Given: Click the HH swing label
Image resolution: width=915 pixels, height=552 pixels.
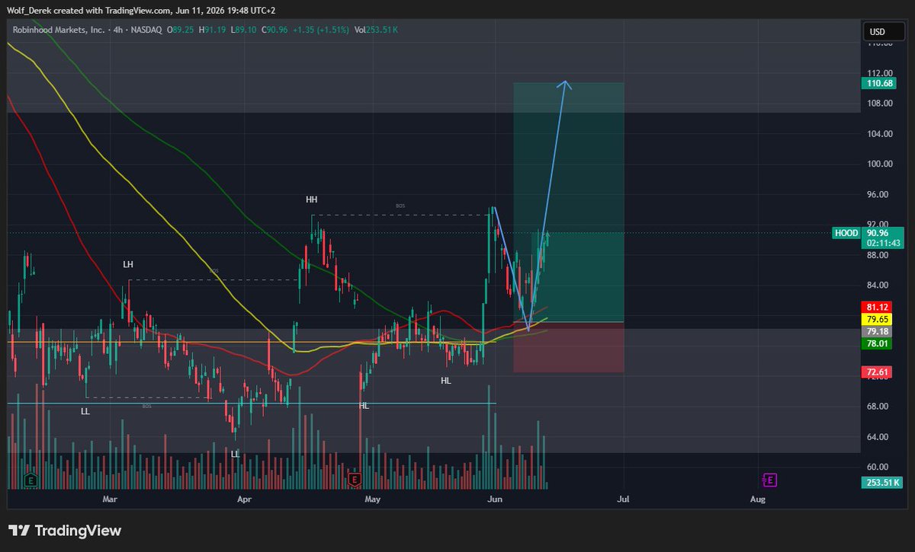Looking at the screenshot, I should tap(311, 199).
